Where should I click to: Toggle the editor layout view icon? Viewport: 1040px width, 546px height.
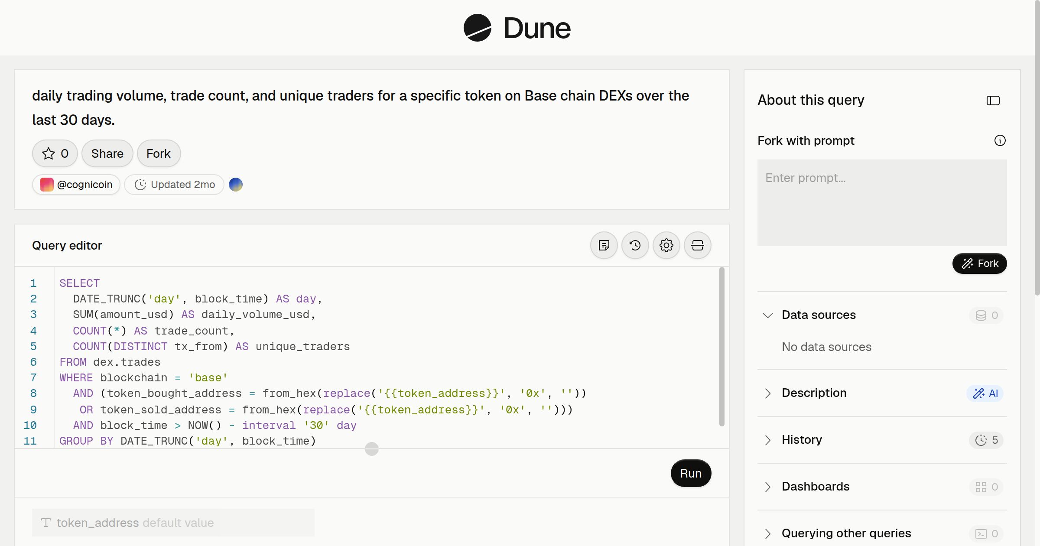tap(697, 245)
